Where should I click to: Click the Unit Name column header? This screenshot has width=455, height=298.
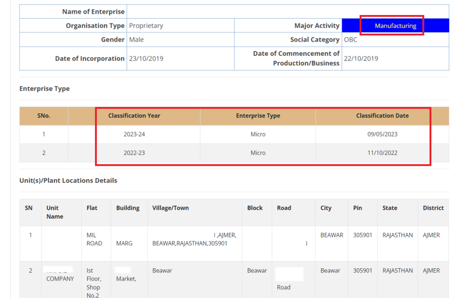pos(55,212)
